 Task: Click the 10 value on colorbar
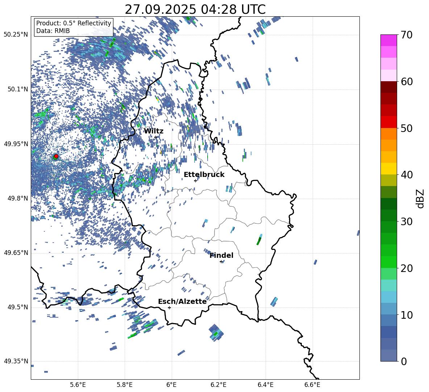pos(407,315)
